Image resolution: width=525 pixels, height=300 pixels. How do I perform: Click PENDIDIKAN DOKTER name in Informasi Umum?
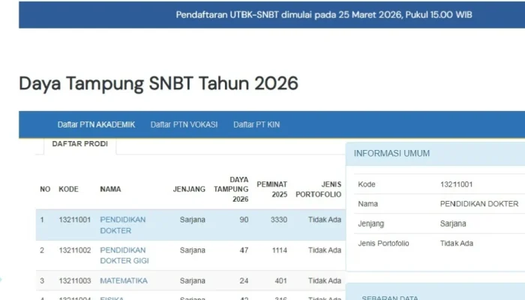[x=479, y=204]
